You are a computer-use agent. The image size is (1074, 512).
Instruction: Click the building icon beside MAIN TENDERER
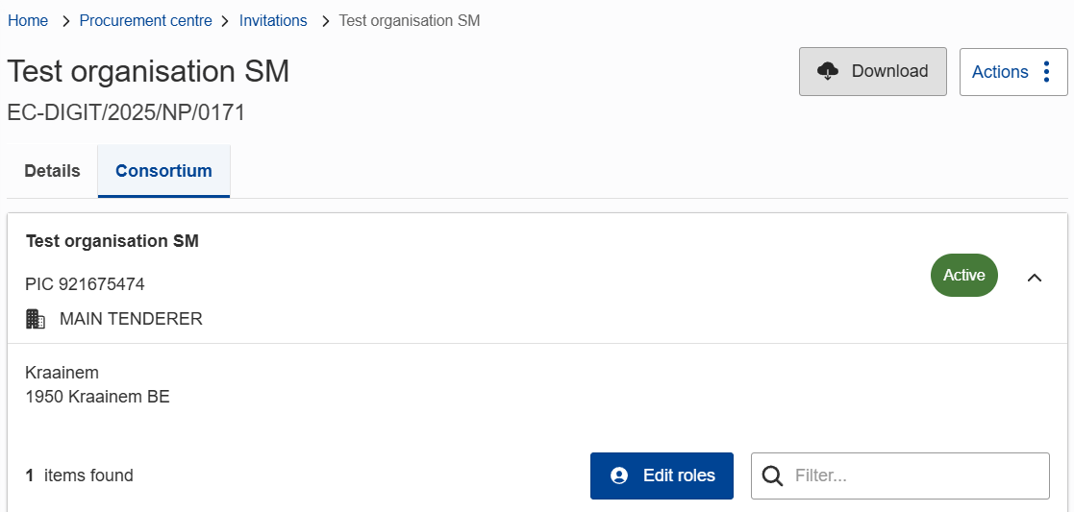coord(36,319)
